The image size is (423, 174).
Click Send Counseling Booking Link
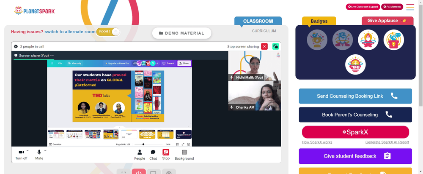click(x=355, y=96)
